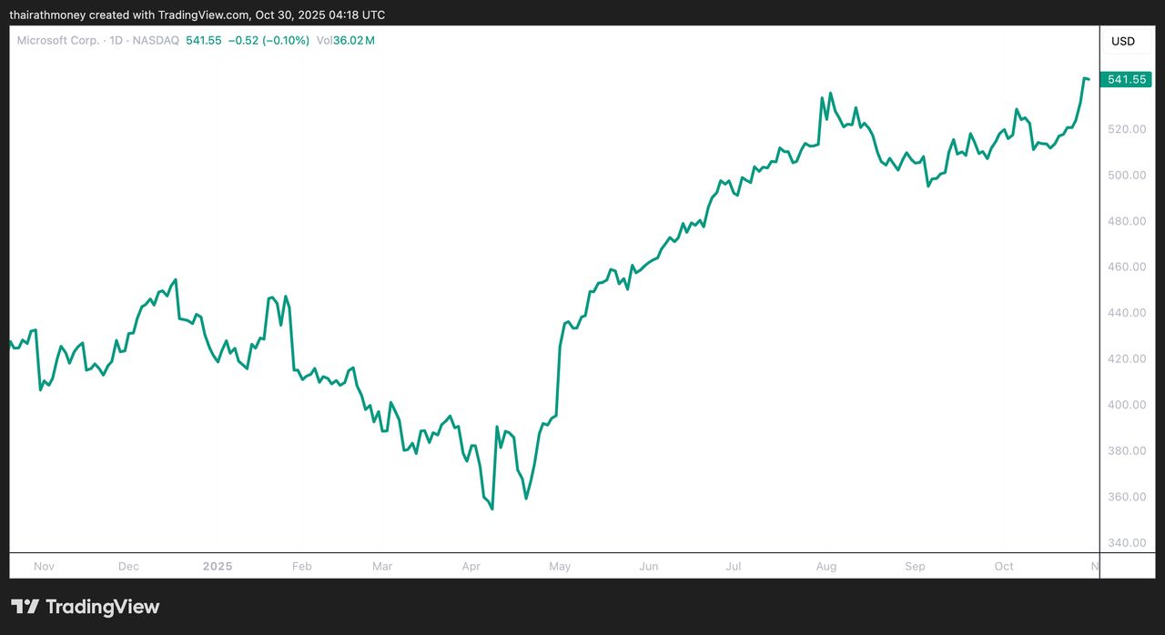Select the Vol 36.02M volume reading
The image size is (1165, 635).
(346, 41)
